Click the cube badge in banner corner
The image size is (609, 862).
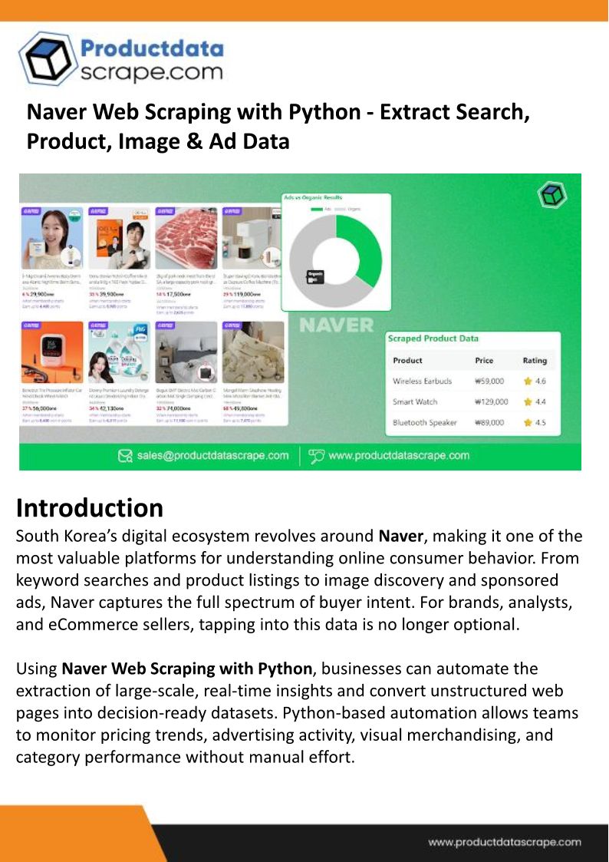[x=551, y=195]
